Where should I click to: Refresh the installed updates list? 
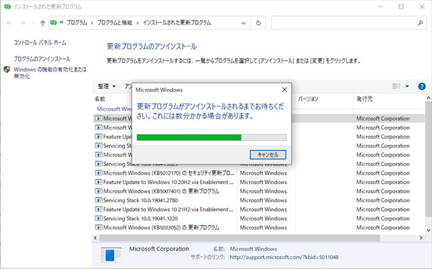[258, 23]
